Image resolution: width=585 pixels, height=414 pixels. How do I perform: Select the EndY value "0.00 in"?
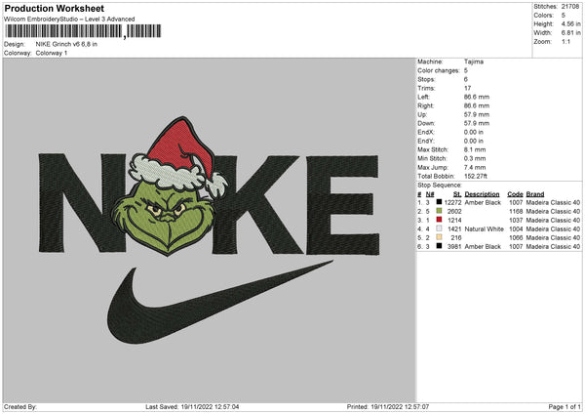click(474, 141)
